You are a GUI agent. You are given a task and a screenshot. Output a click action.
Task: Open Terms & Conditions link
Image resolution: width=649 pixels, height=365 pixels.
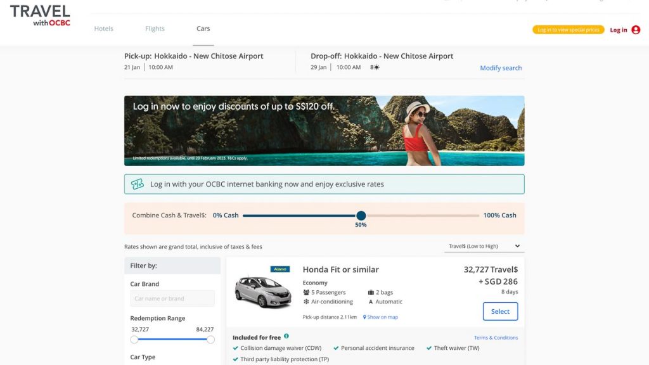pyautogui.click(x=496, y=338)
